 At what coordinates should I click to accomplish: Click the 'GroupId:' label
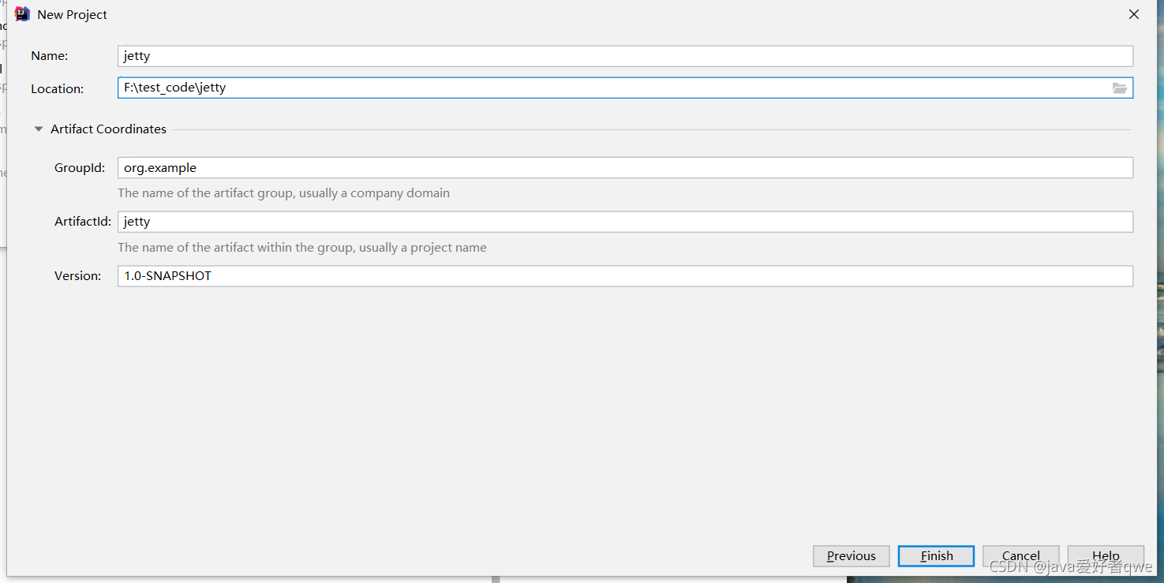click(x=79, y=167)
